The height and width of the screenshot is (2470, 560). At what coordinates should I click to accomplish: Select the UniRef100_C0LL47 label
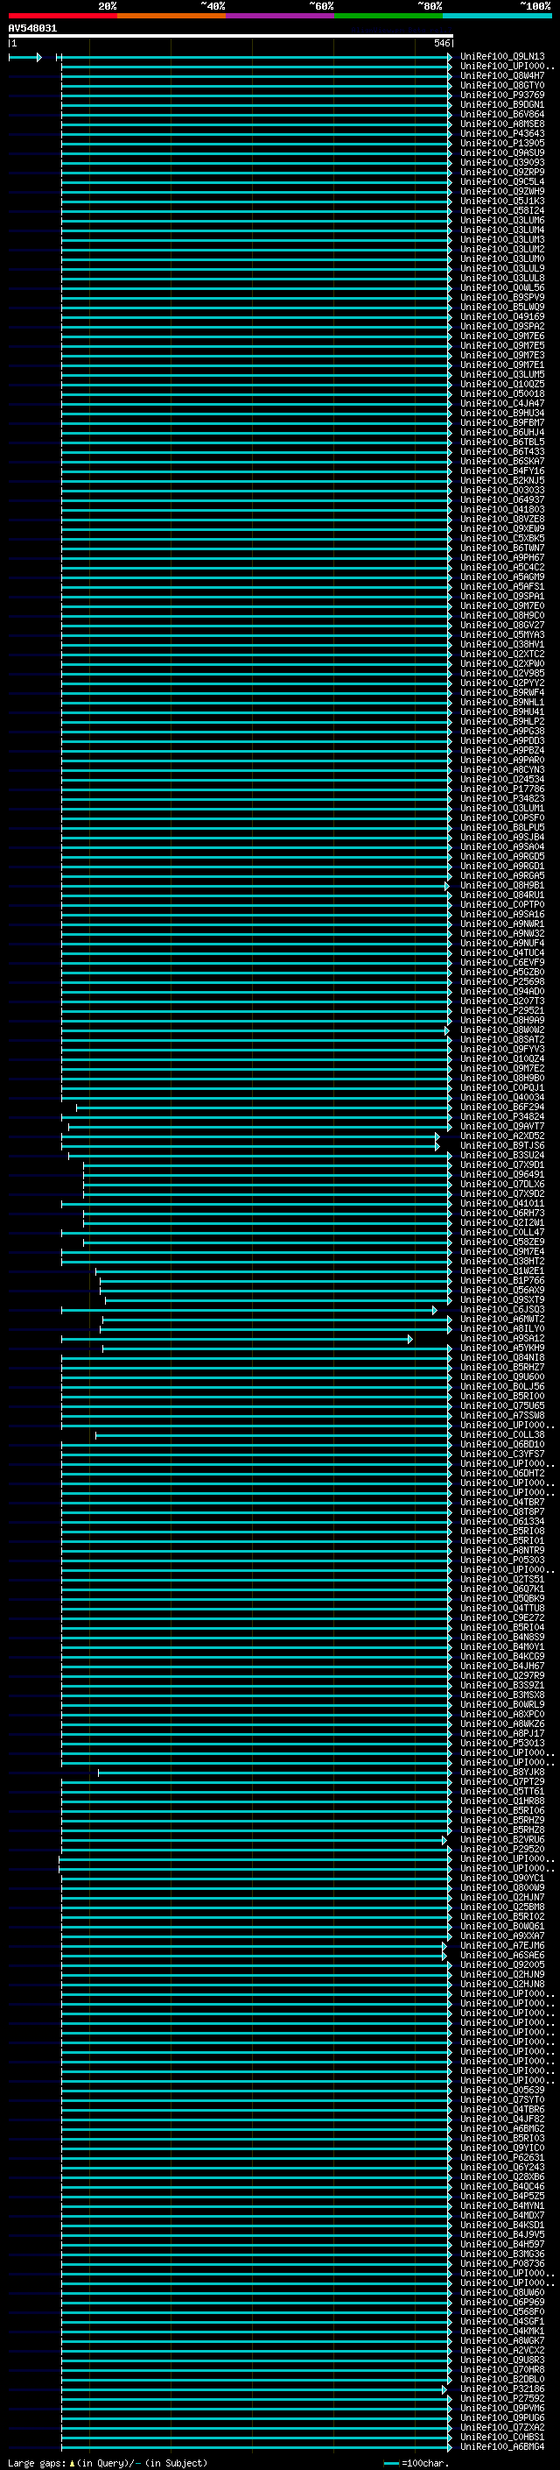[x=502, y=1232]
